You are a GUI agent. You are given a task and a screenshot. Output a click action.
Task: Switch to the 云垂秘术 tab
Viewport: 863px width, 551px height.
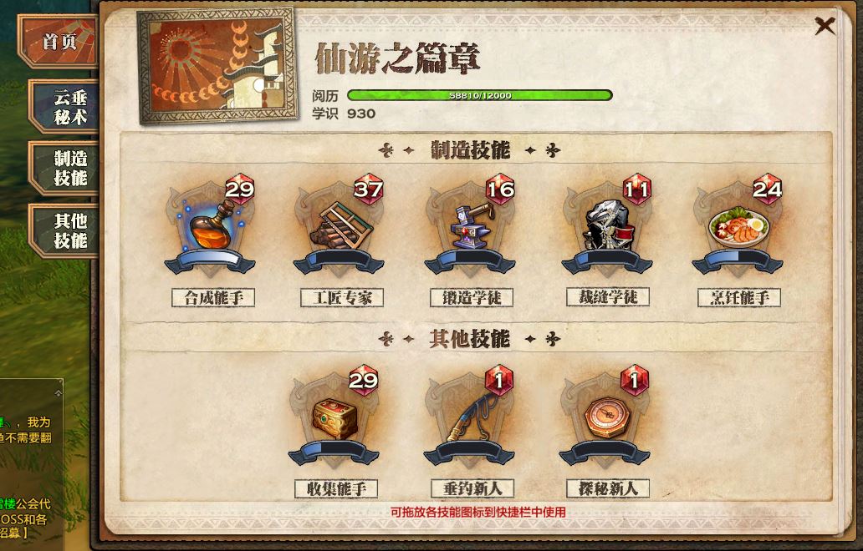coord(64,107)
